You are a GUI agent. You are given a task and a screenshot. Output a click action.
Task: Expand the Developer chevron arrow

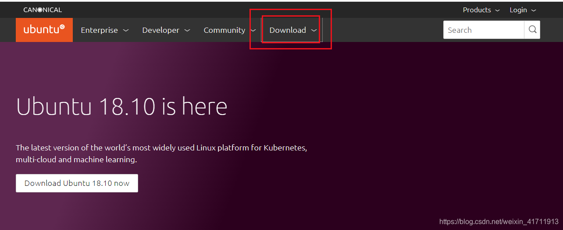[x=187, y=31]
